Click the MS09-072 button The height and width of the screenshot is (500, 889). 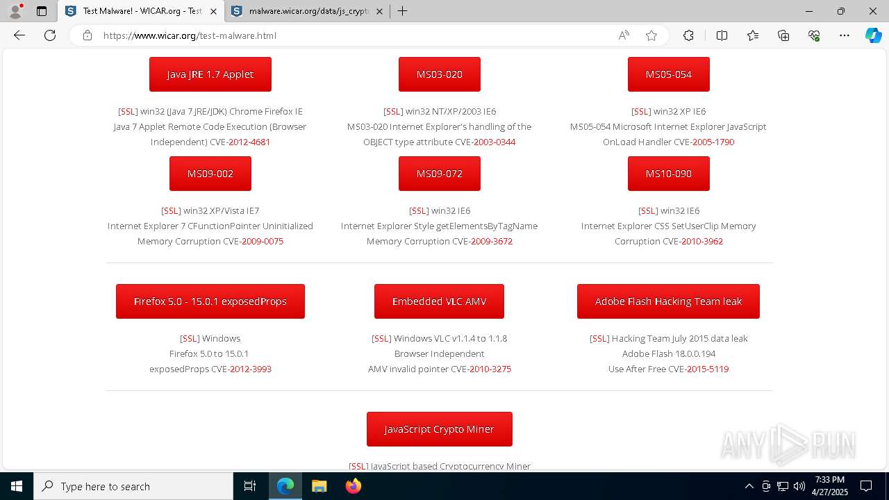[x=440, y=174]
